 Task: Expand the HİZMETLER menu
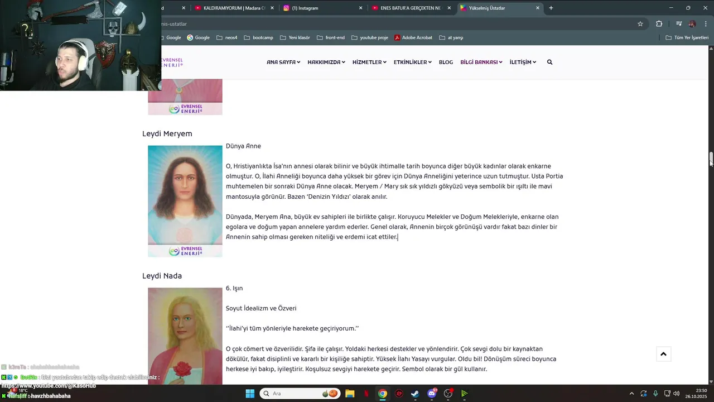pos(369,62)
